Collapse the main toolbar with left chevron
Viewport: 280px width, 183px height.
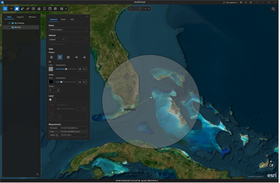point(66,9)
